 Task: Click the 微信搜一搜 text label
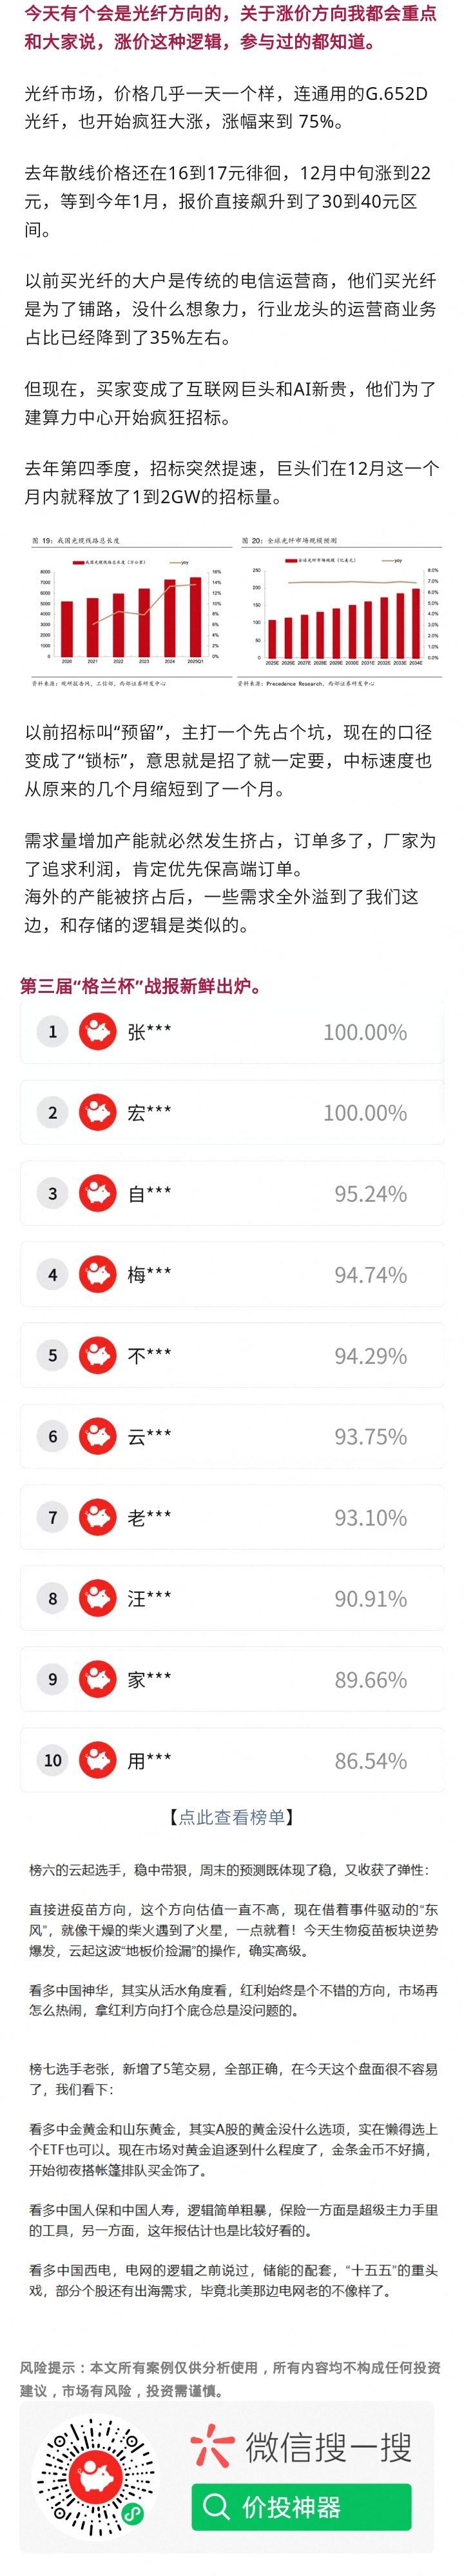click(x=328, y=2448)
